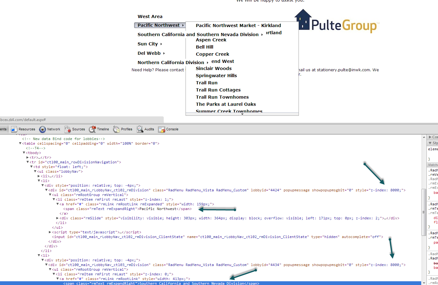
Task: Select Trail Run Townhomes
Action: (222, 97)
